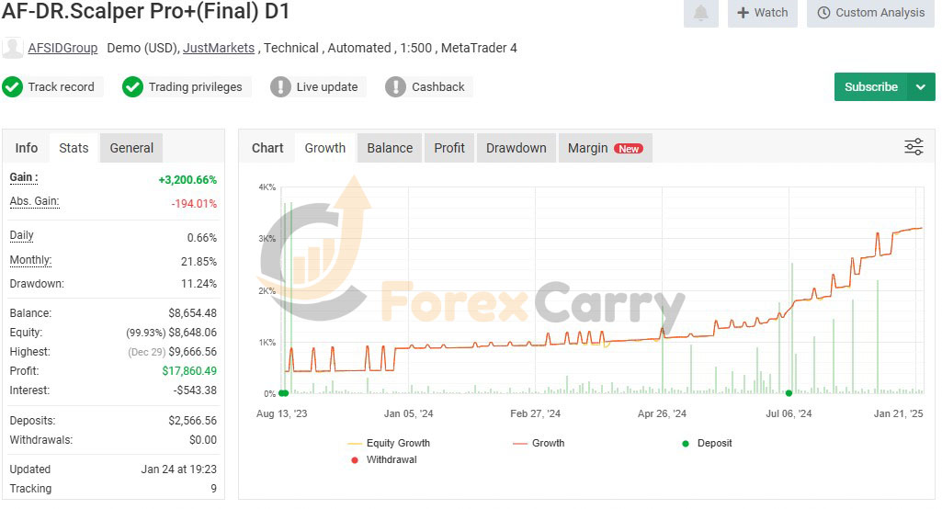The image size is (942, 509).
Task: Click the clock icon in Custom Analysis
Action: (823, 13)
